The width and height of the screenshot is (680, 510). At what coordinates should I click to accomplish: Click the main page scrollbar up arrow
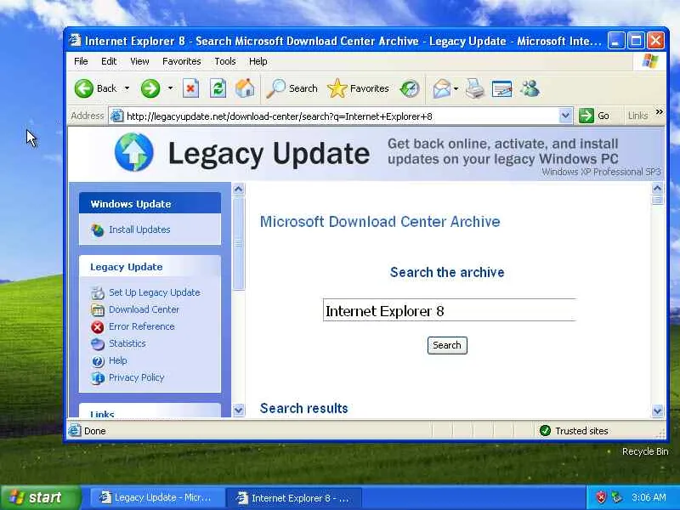pyautogui.click(x=657, y=188)
